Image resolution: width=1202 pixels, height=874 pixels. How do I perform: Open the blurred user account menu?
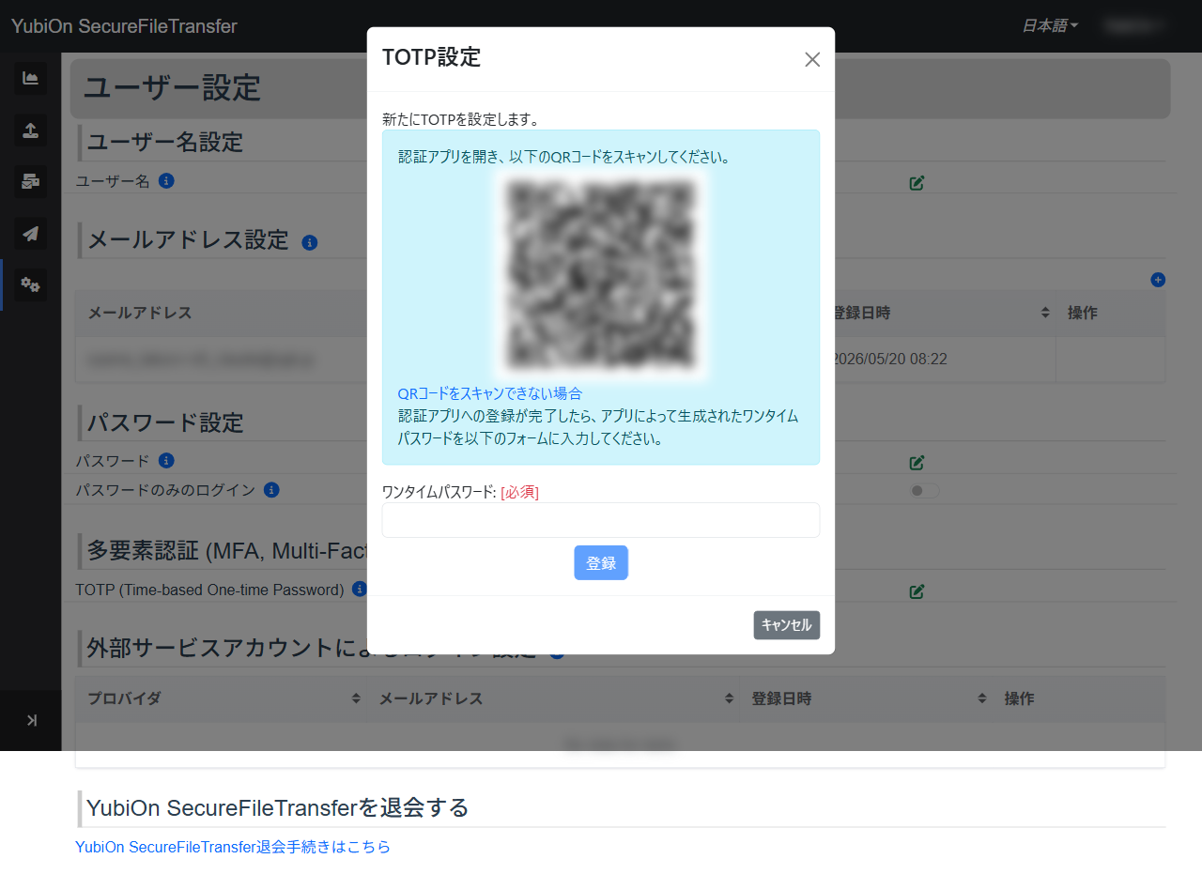pyautogui.click(x=1134, y=26)
